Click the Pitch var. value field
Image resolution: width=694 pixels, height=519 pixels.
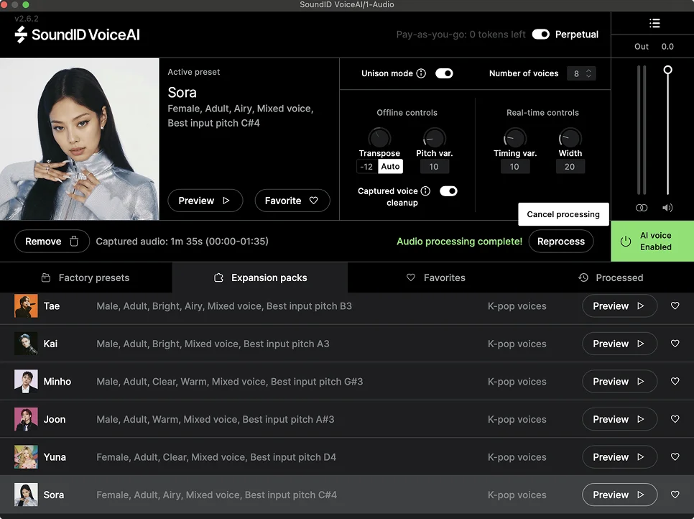point(434,167)
